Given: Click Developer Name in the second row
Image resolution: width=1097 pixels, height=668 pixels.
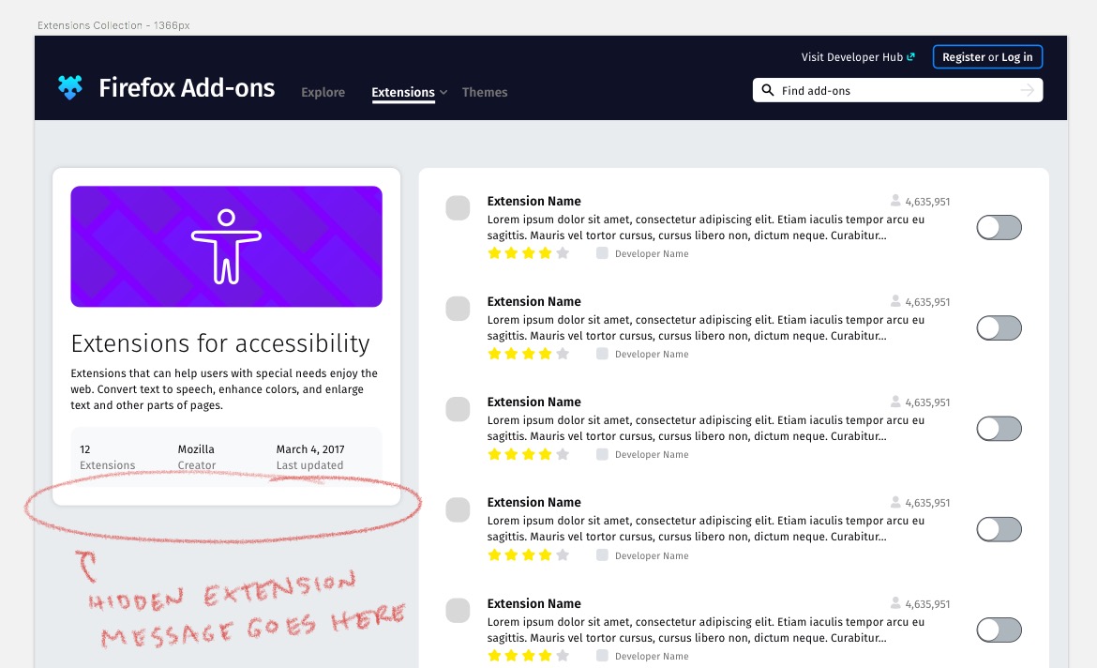Looking at the screenshot, I should [652, 355].
